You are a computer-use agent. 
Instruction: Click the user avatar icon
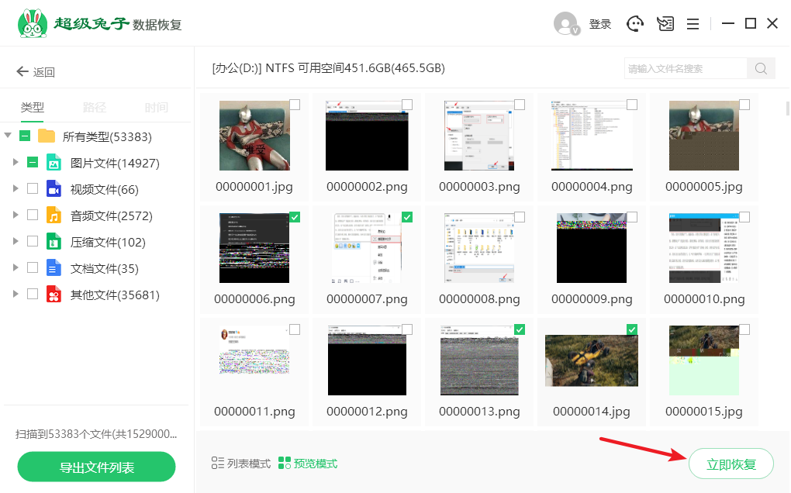[566, 24]
